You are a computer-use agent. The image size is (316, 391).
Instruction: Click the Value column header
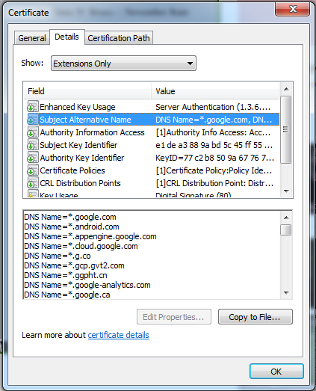[215, 91]
